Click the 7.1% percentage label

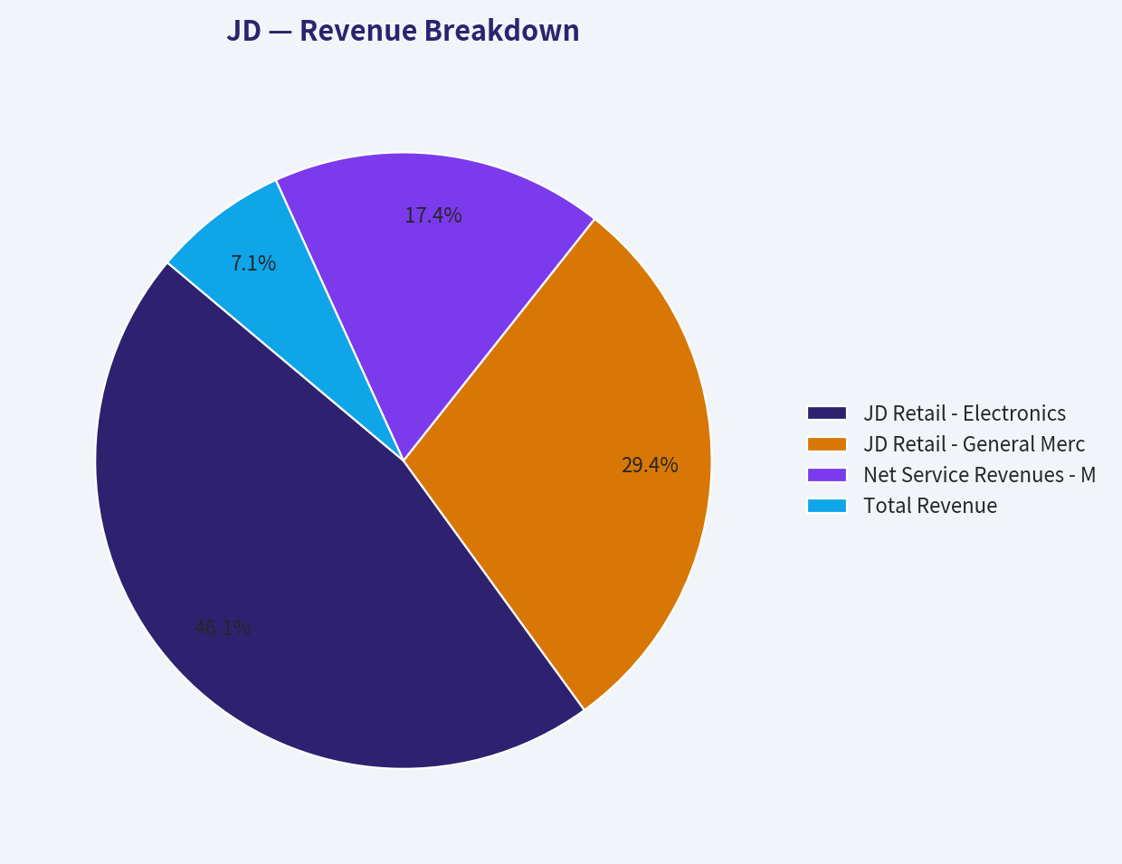click(253, 263)
